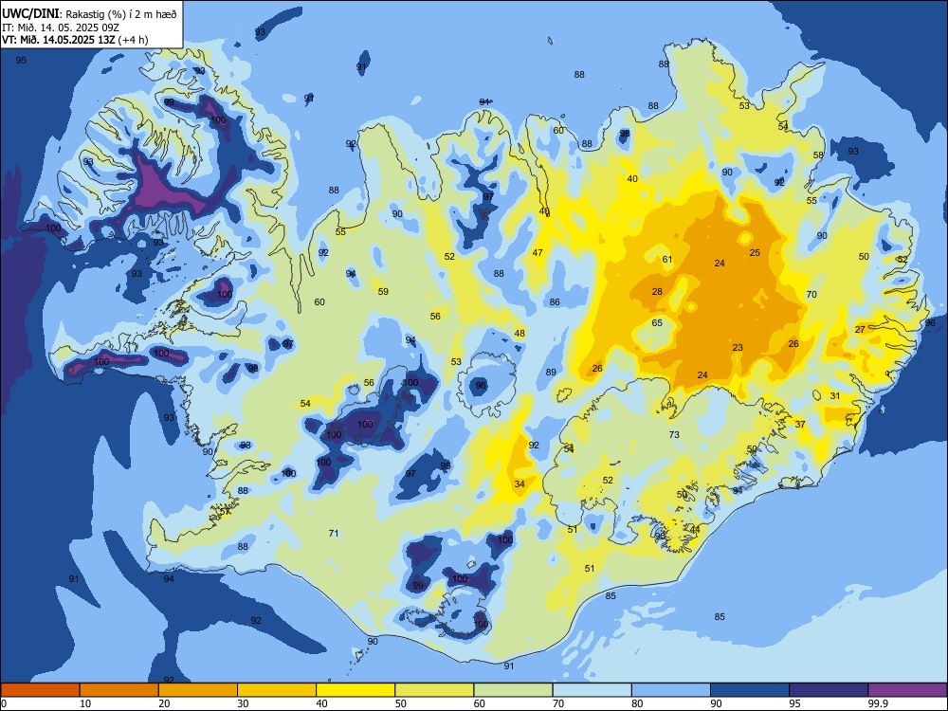Click the humidity value 27 near the east coast
Image resolution: width=948 pixels, height=711 pixels.
(x=860, y=330)
